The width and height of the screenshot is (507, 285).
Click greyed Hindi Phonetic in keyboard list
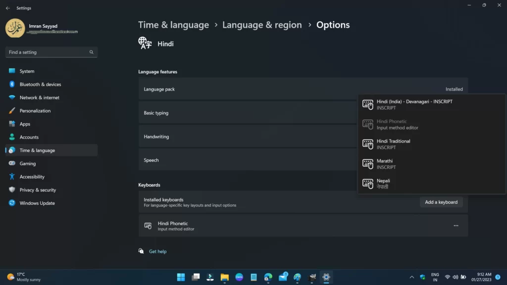point(431,124)
